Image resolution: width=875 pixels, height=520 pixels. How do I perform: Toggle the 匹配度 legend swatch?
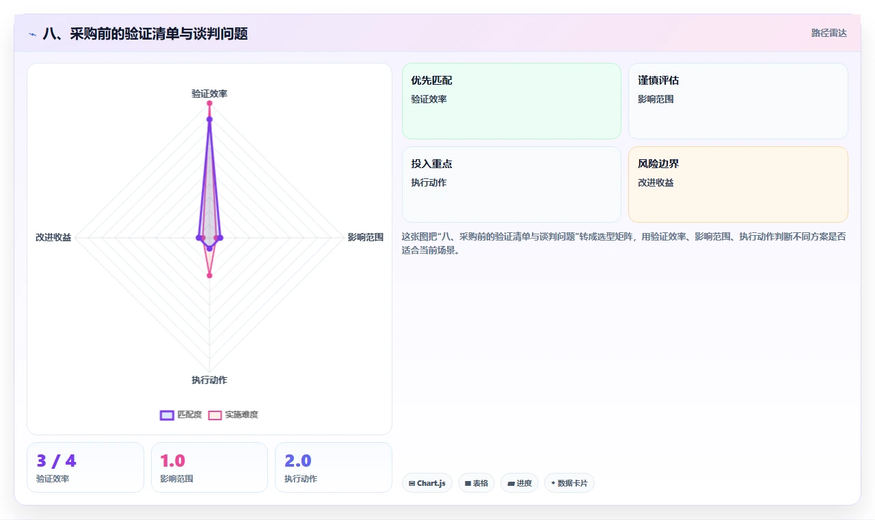[x=167, y=415]
